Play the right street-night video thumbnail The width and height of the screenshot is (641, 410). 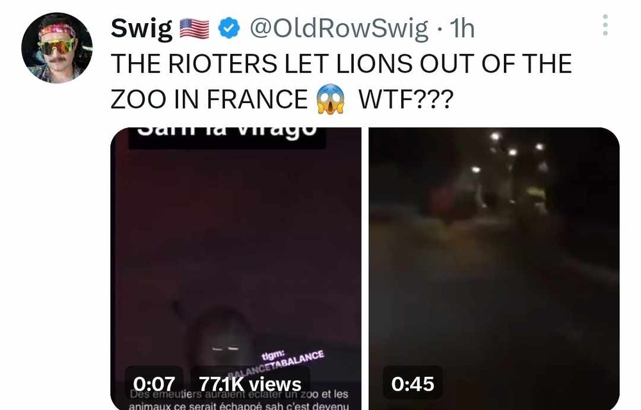494,268
